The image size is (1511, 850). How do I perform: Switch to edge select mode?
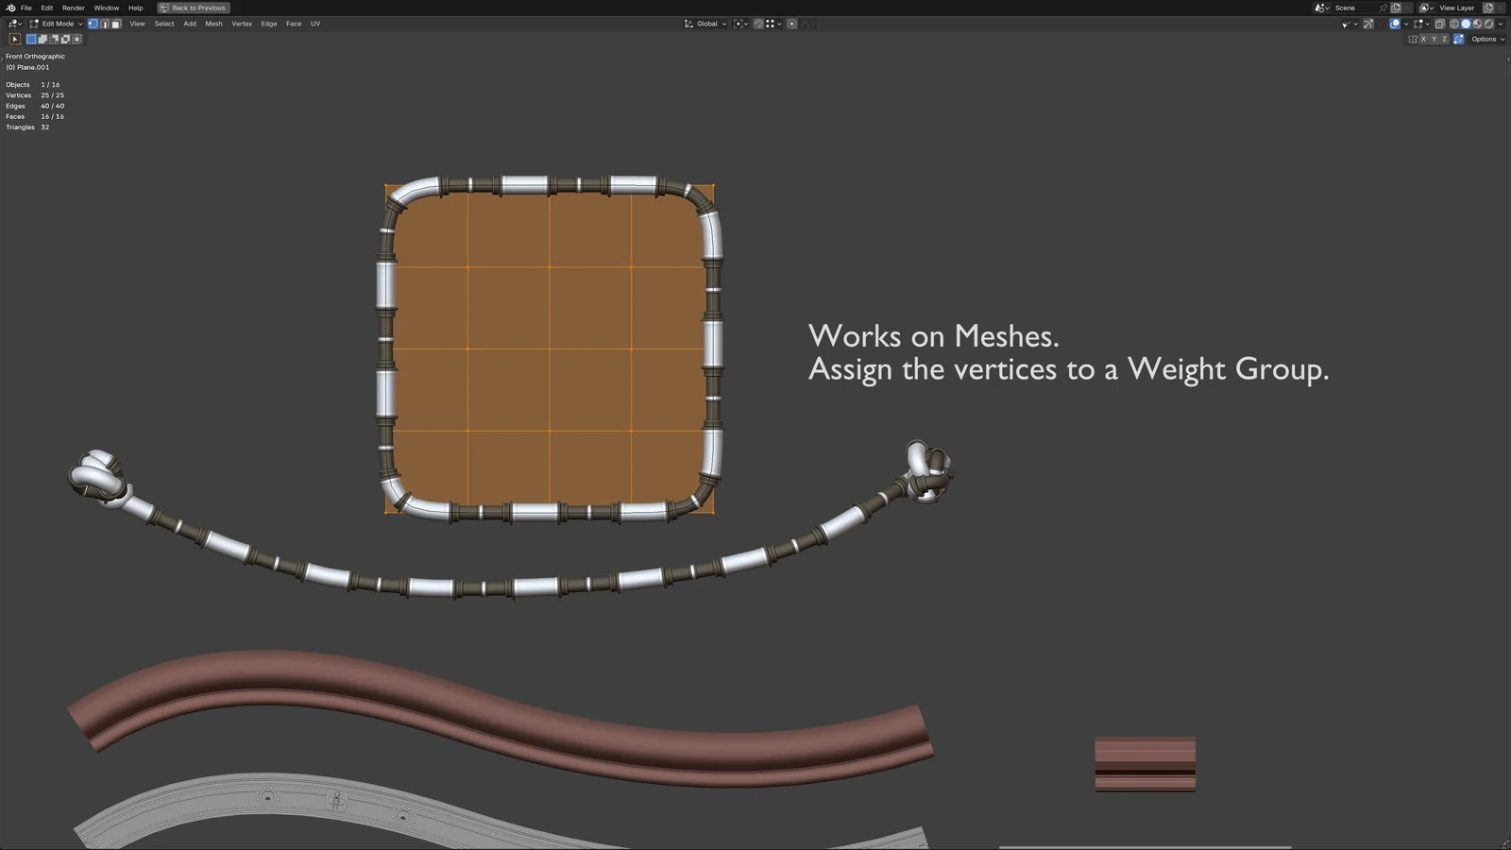click(104, 24)
